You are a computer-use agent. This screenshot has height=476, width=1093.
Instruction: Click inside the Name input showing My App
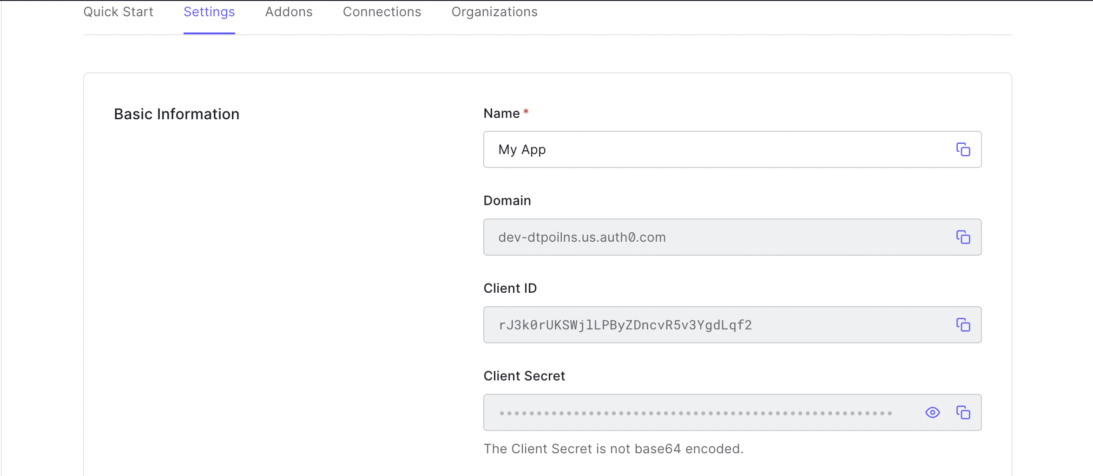click(697, 149)
